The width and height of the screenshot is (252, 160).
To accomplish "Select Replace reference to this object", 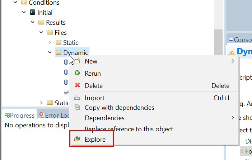I will tap(129, 129).
